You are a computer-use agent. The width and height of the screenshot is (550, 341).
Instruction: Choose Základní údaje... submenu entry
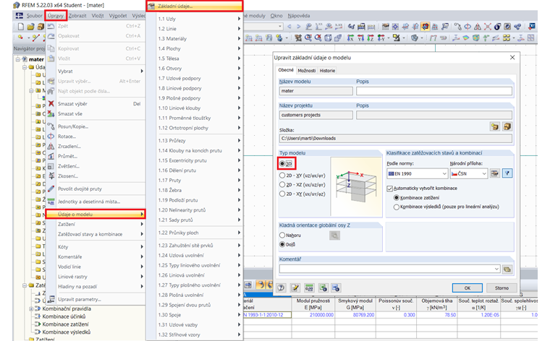point(195,6)
